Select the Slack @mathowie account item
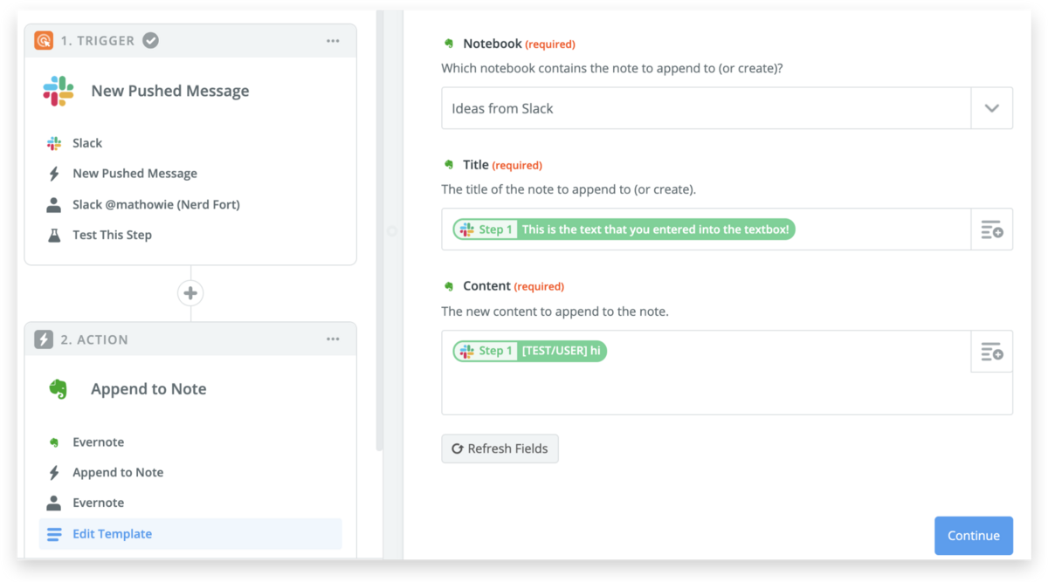Screen dimensions: 1048x582 (155, 204)
